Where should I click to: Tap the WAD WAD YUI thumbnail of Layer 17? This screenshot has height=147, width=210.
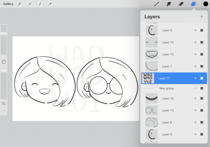pyautogui.click(x=148, y=78)
